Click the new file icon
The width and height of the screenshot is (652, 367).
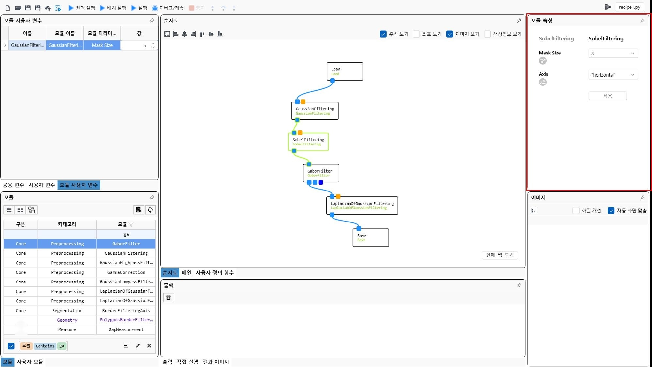point(8,8)
